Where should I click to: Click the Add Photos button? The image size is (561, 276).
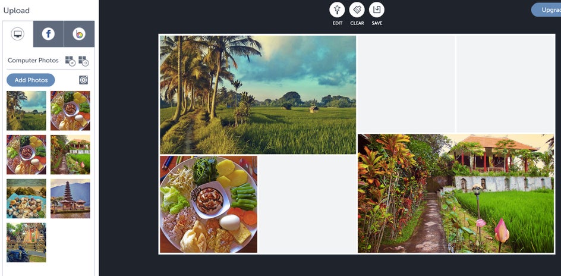point(31,80)
